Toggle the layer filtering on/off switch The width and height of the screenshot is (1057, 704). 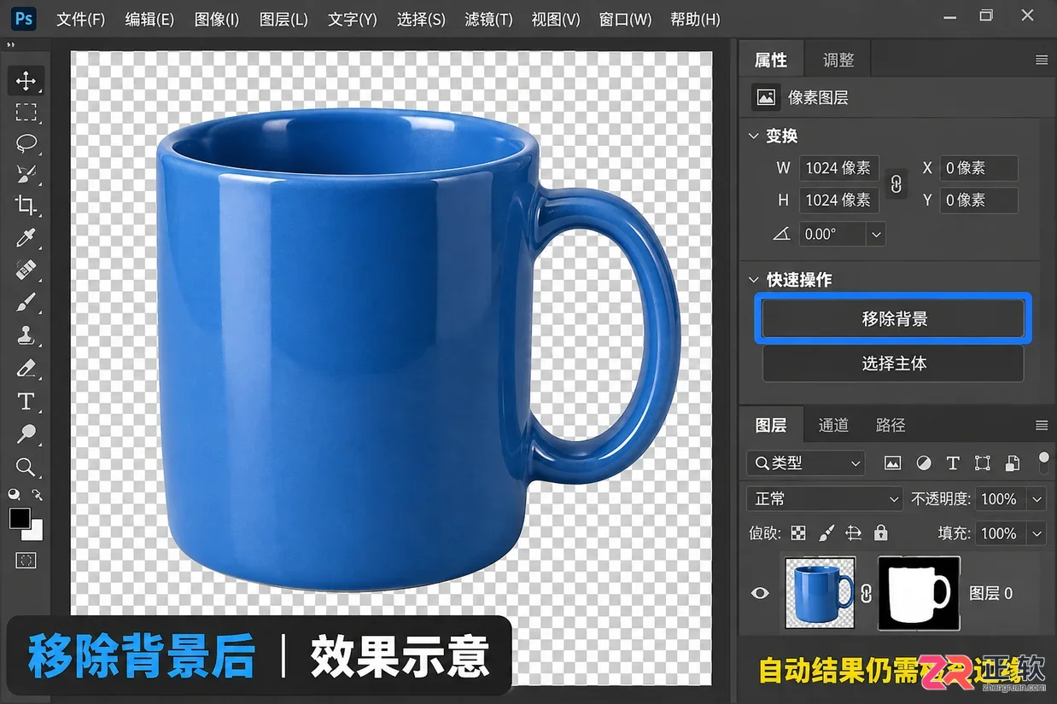pyautogui.click(x=1043, y=463)
